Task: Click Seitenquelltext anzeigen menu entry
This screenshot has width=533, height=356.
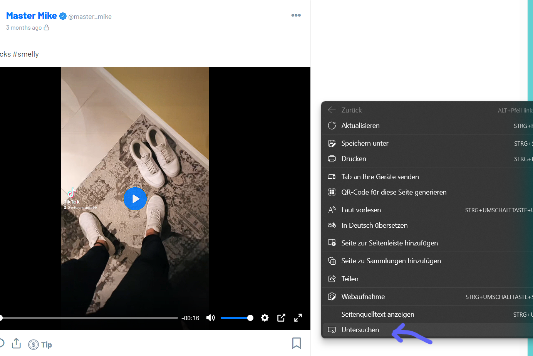Action: [x=377, y=314]
